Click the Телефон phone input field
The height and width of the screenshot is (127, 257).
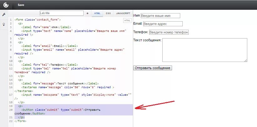[169, 32]
